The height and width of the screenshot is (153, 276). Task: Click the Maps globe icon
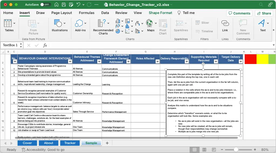point(149,23)
